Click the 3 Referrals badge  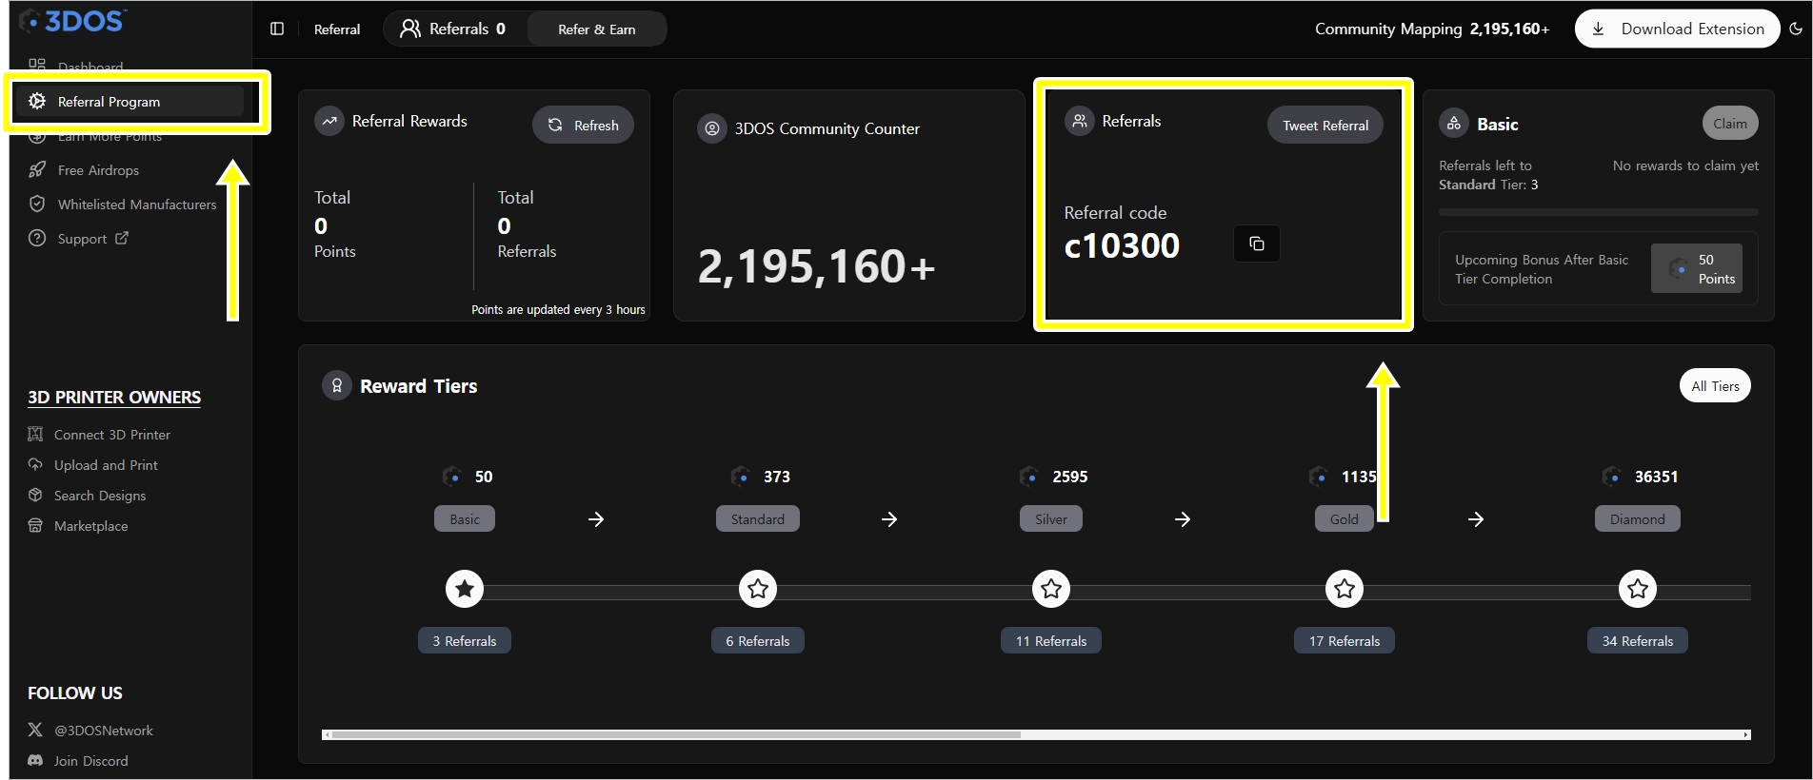pyautogui.click(x=465, y=640)
